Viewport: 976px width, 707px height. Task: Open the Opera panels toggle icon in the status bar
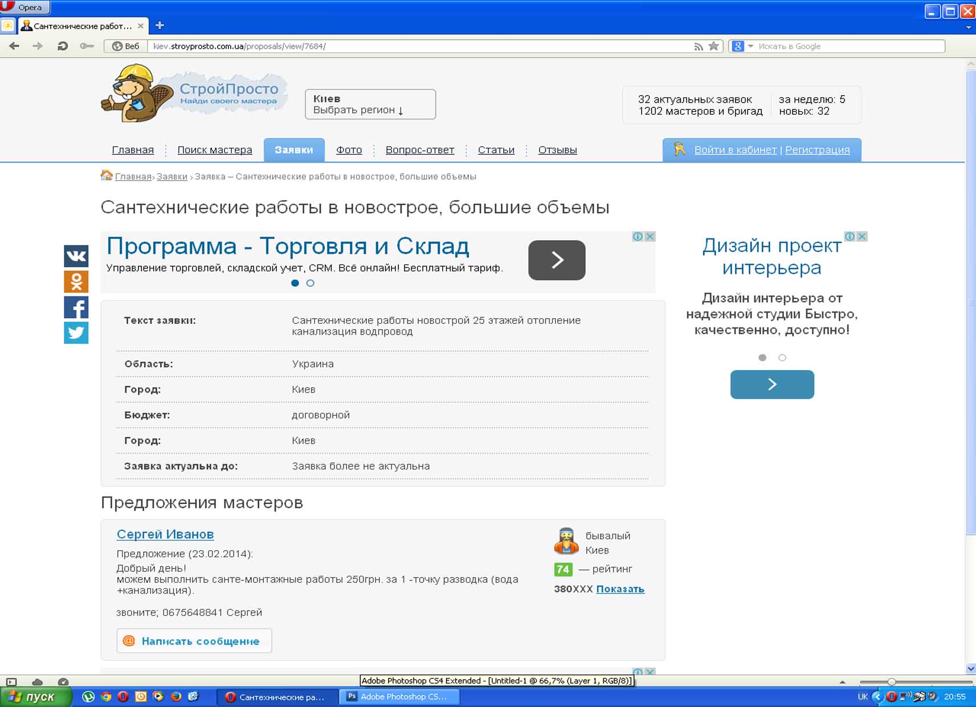point(11,682)
